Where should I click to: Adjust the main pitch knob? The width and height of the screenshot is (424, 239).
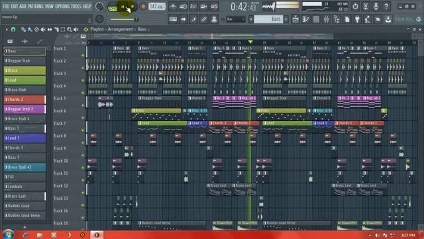coord(99,19)
